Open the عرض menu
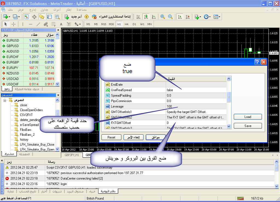280x202 pixels. (x=21, y=10)
